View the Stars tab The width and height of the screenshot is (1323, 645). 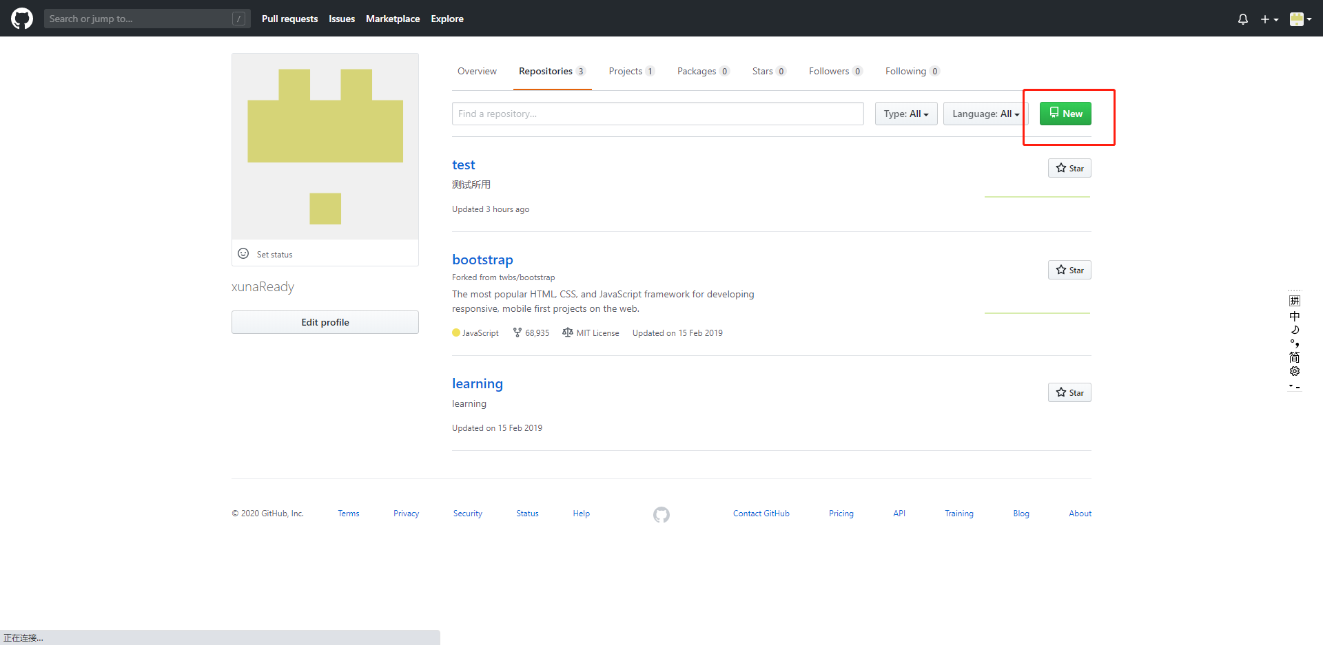click(x=769, y=72)
